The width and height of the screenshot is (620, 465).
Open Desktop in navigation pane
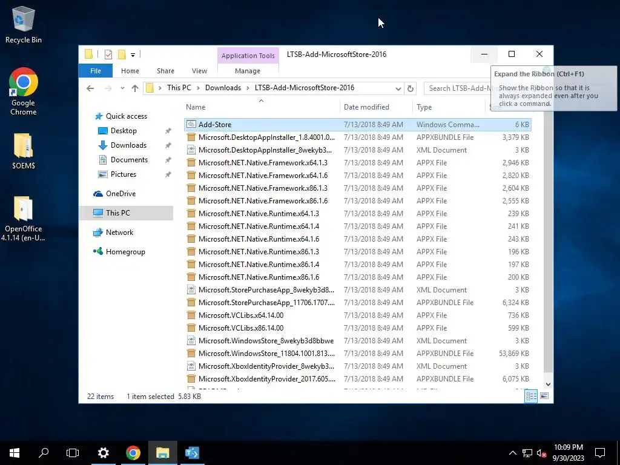pos(124,131)
